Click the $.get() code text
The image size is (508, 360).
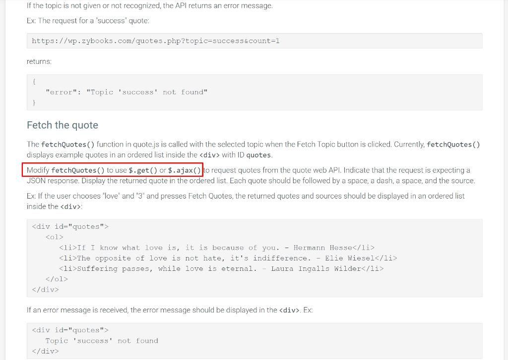click(143, 170)
